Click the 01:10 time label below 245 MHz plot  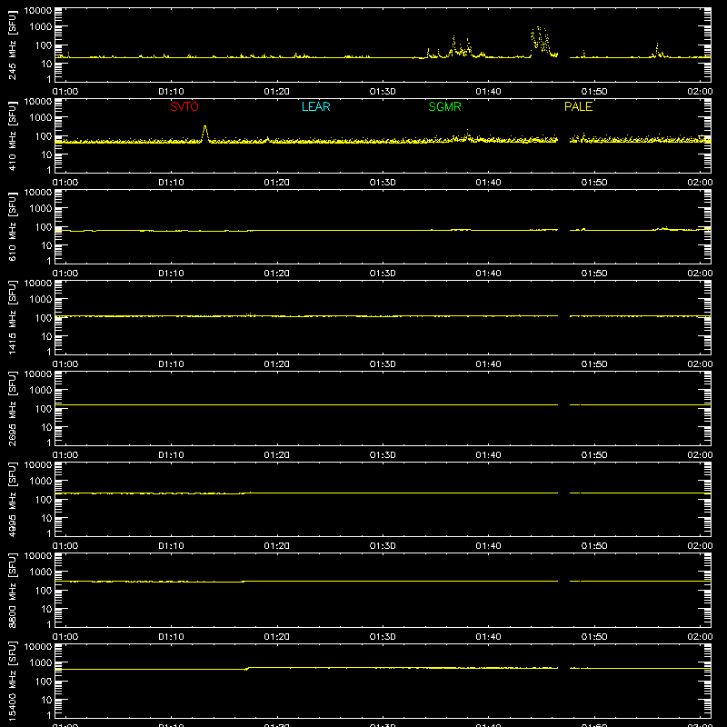(x=171, y=92)
